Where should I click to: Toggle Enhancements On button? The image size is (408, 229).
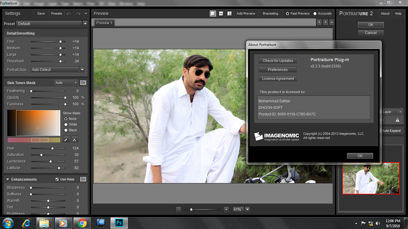tap(83, 179)
